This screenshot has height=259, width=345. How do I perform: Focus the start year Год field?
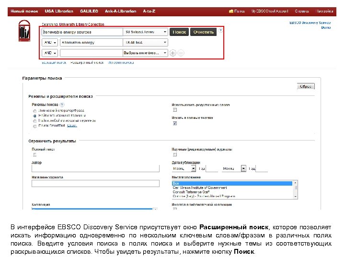[211, 169]
